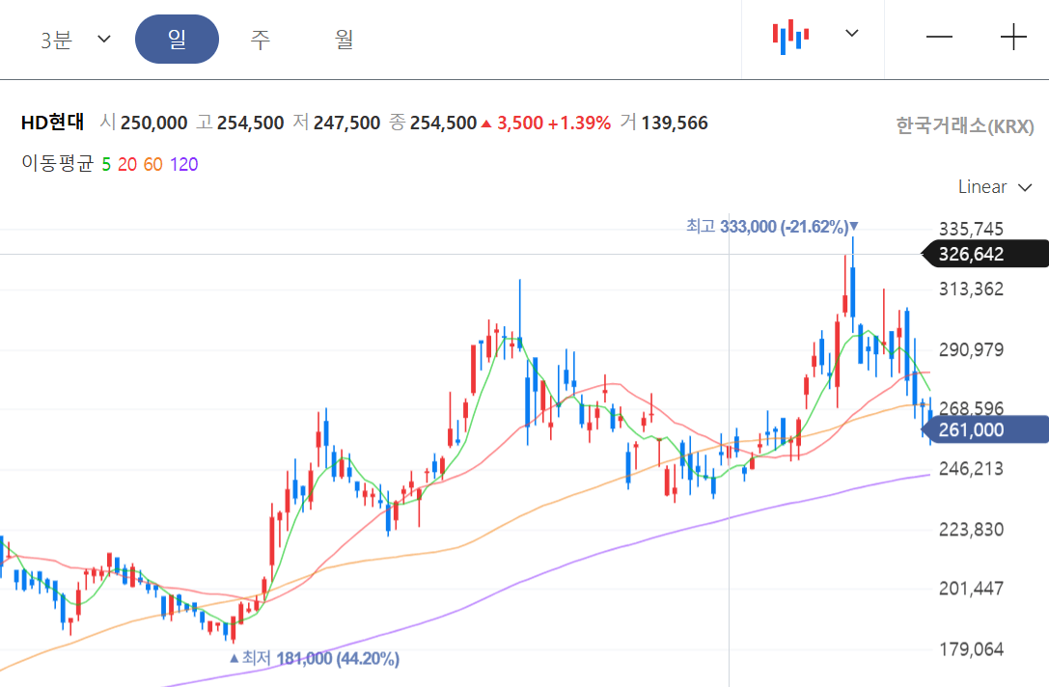Click the 223,830 axis label
The width and height of the screenshot is (1049, 687).
tap(971, 530)
